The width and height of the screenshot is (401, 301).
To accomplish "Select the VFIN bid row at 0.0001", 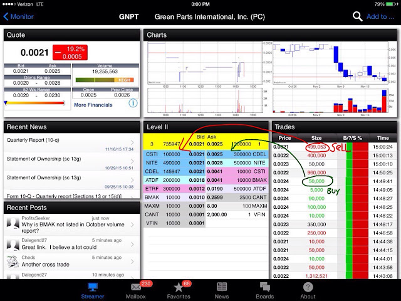I will (174, 223).
